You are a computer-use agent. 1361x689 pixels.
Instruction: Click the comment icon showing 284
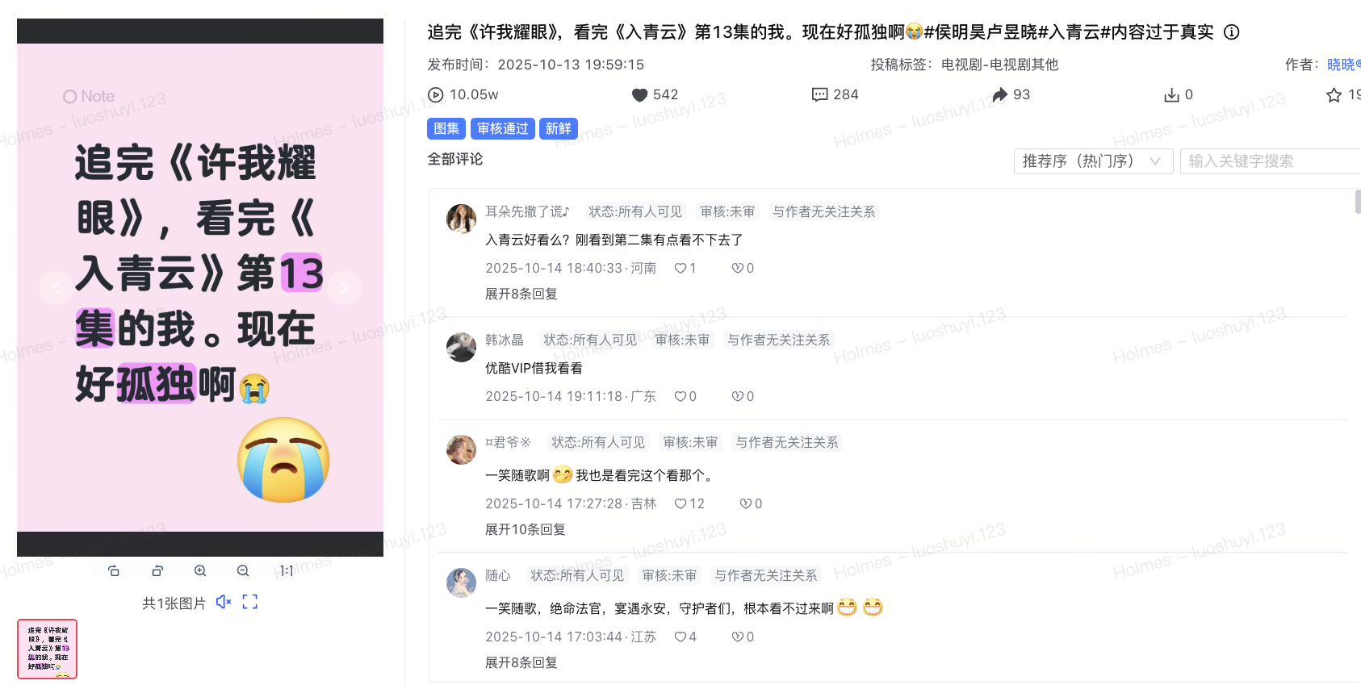tap(819, 94)
